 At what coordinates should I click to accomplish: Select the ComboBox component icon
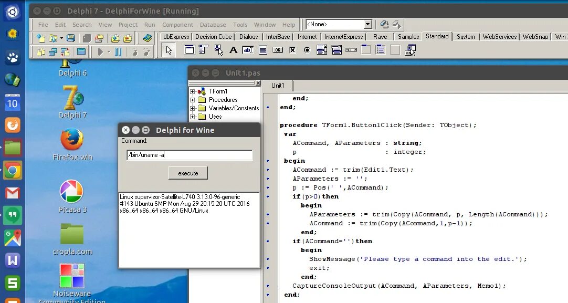[x=336, y=50]
